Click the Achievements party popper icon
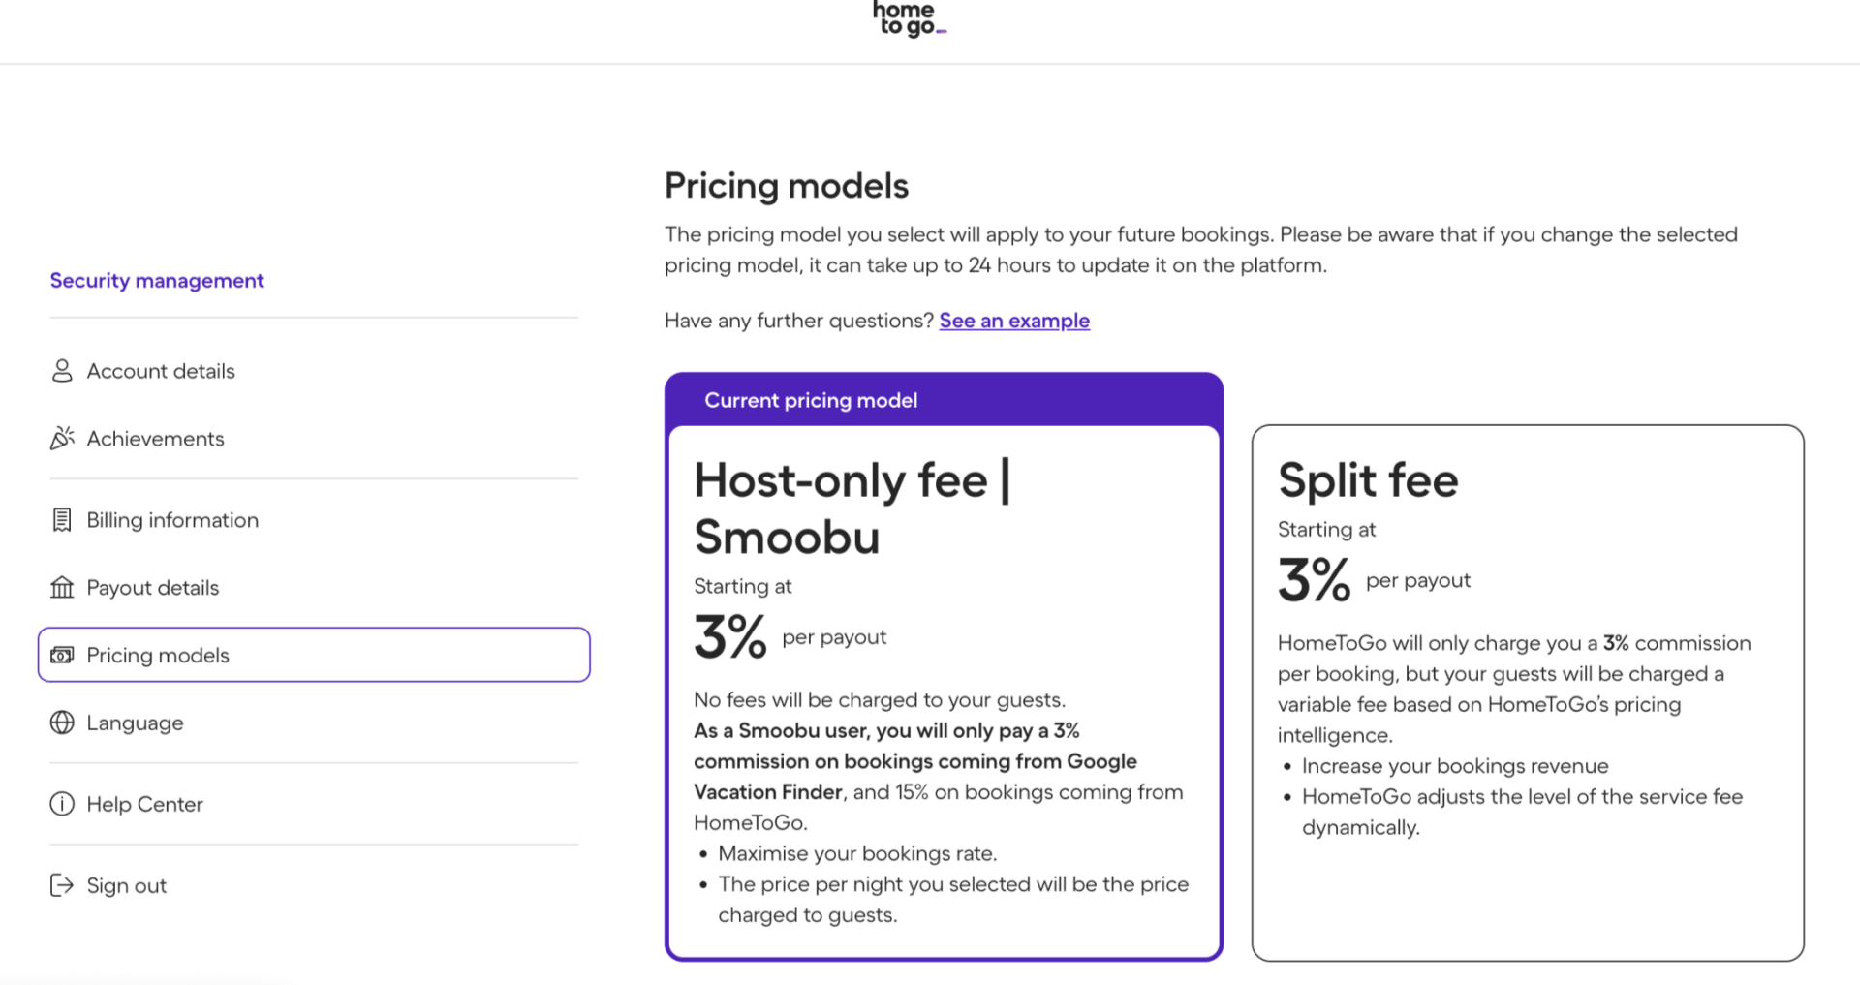The width and height of the screenshot is (1860, 985). tap(62, 439)
